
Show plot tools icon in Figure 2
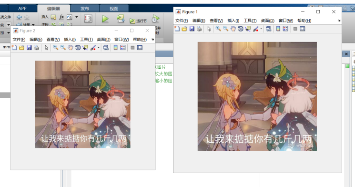[140, 48]
